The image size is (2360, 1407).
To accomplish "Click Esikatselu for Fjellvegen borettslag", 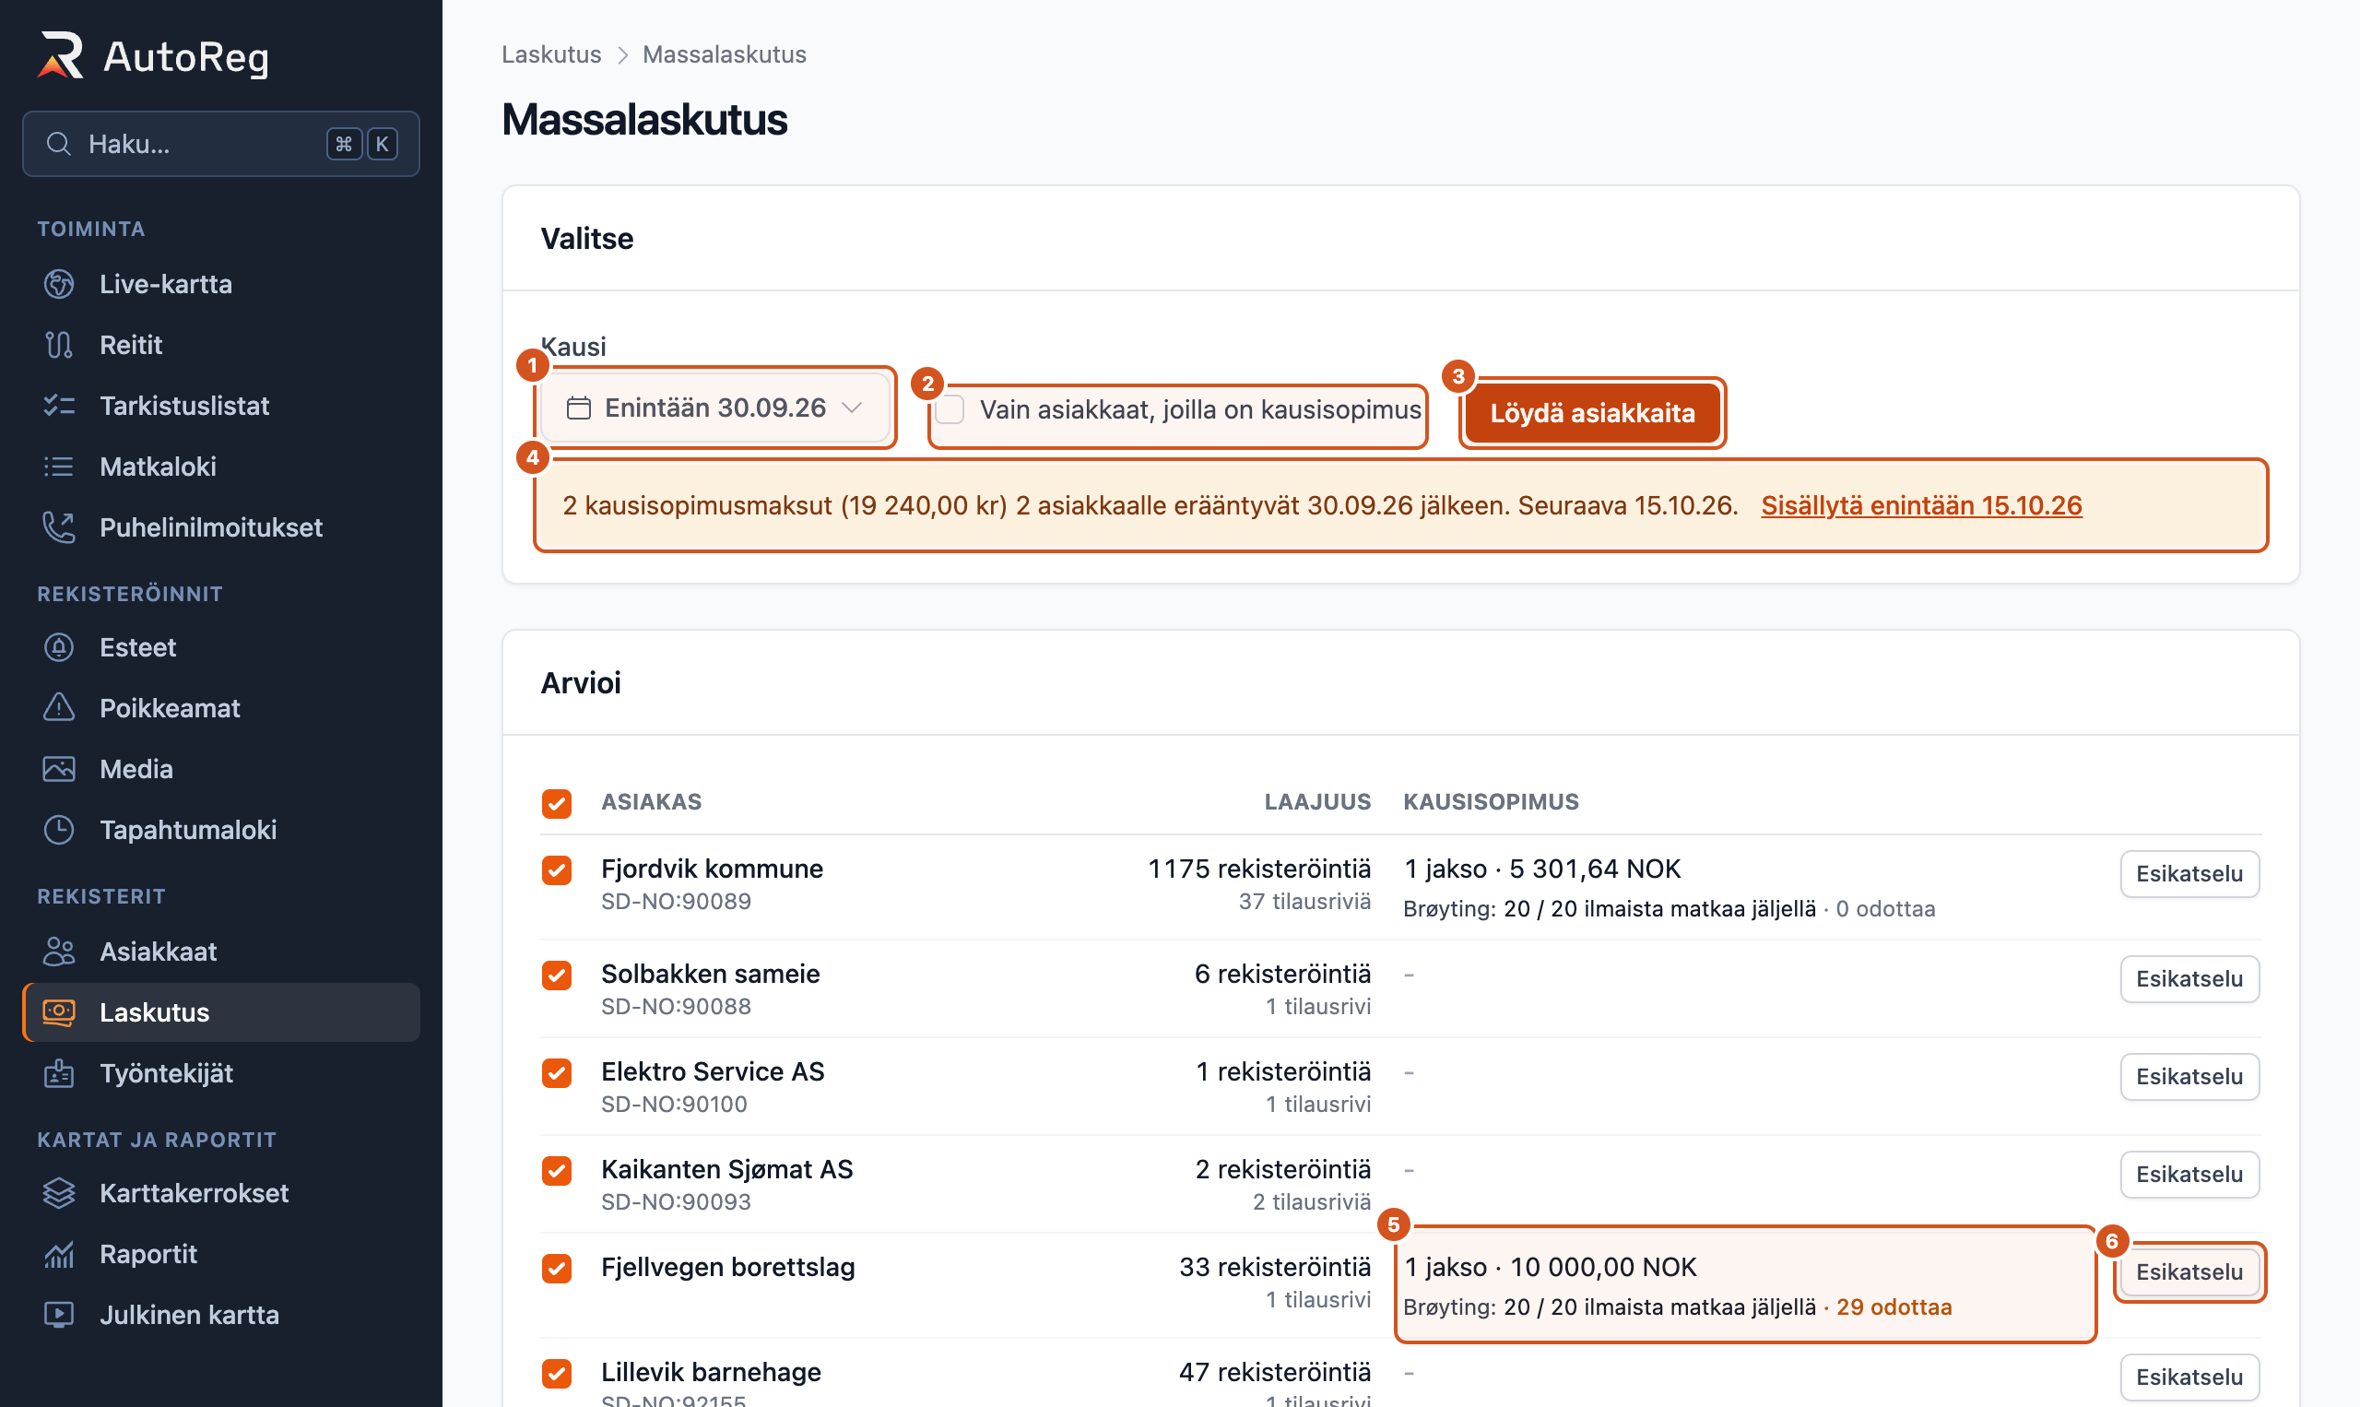I will click(2189, 1272).
